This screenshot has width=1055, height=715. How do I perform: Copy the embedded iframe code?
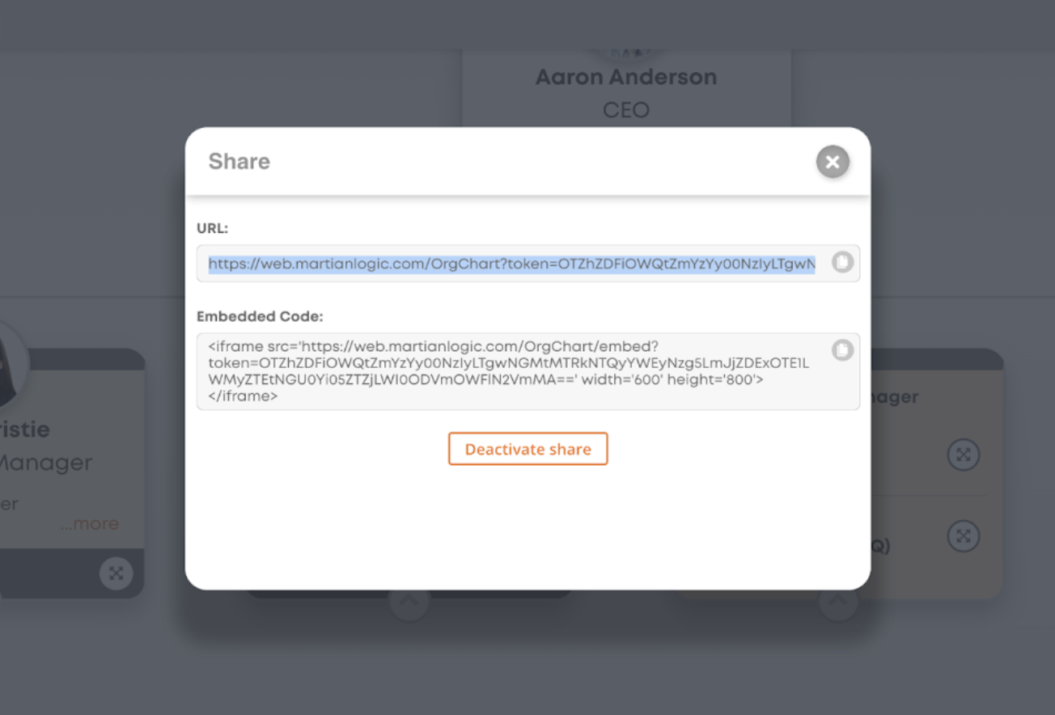point(842,350)
